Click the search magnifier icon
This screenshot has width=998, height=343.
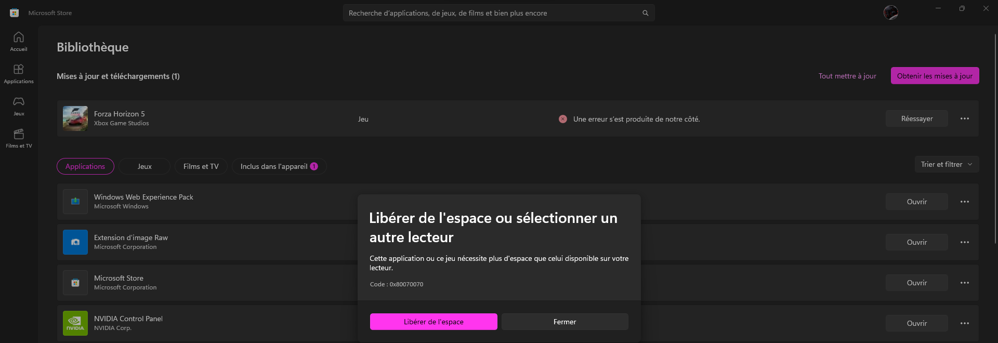tap(645, 13)
